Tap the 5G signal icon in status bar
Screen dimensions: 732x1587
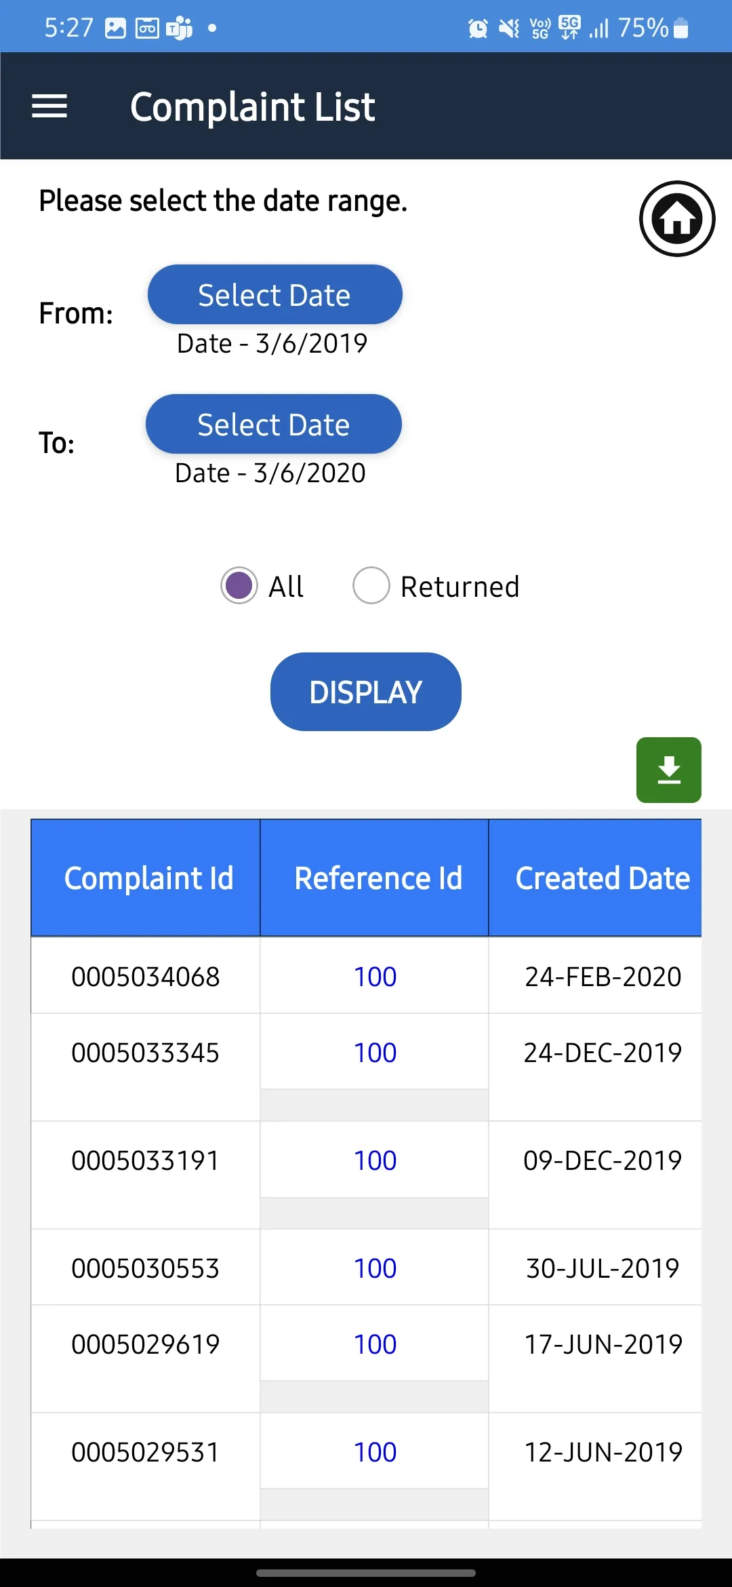(x=569, y=28)
